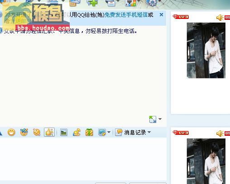
Task: Take a screenshot with the monitor-scissors icon
Action: [x=102, y=133]
